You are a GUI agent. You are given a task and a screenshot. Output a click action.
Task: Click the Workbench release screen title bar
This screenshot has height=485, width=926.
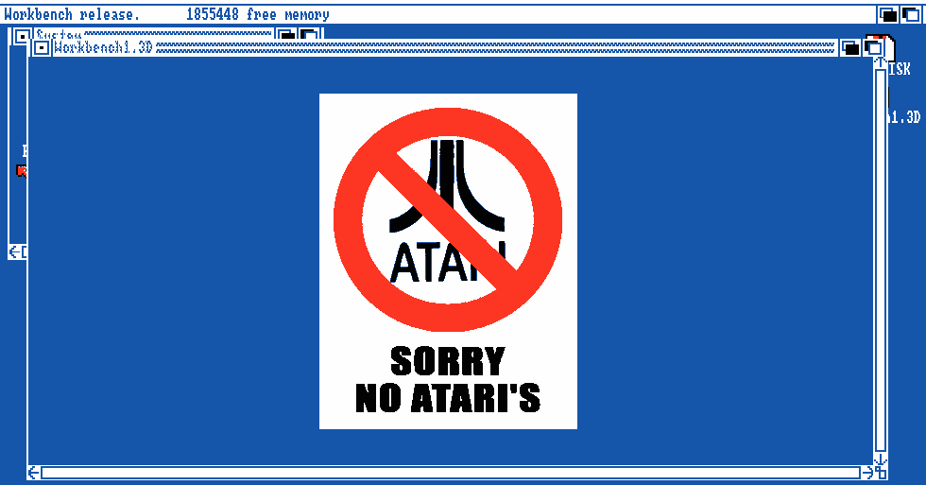point(472,14)
